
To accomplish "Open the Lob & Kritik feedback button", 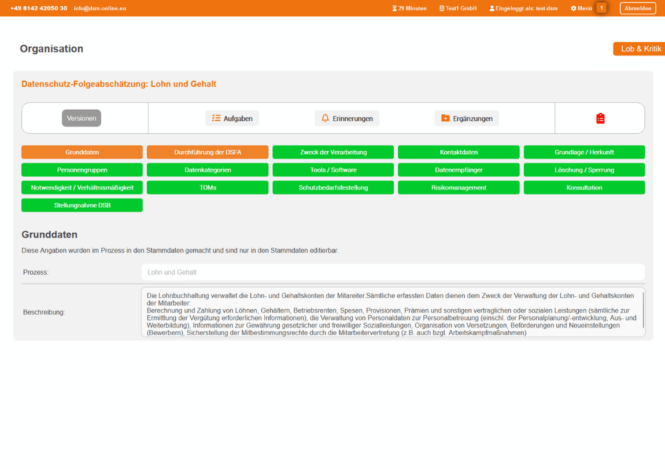I will pyautogui.click(x=640, y=49).
